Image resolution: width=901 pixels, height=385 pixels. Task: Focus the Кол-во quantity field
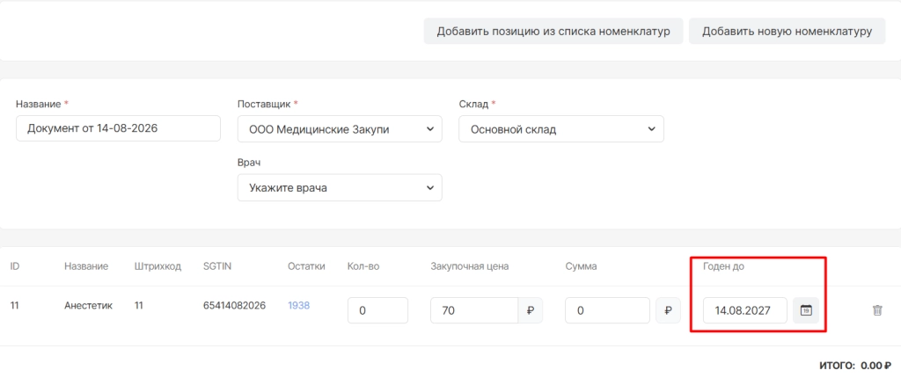[x=377, y=310]
